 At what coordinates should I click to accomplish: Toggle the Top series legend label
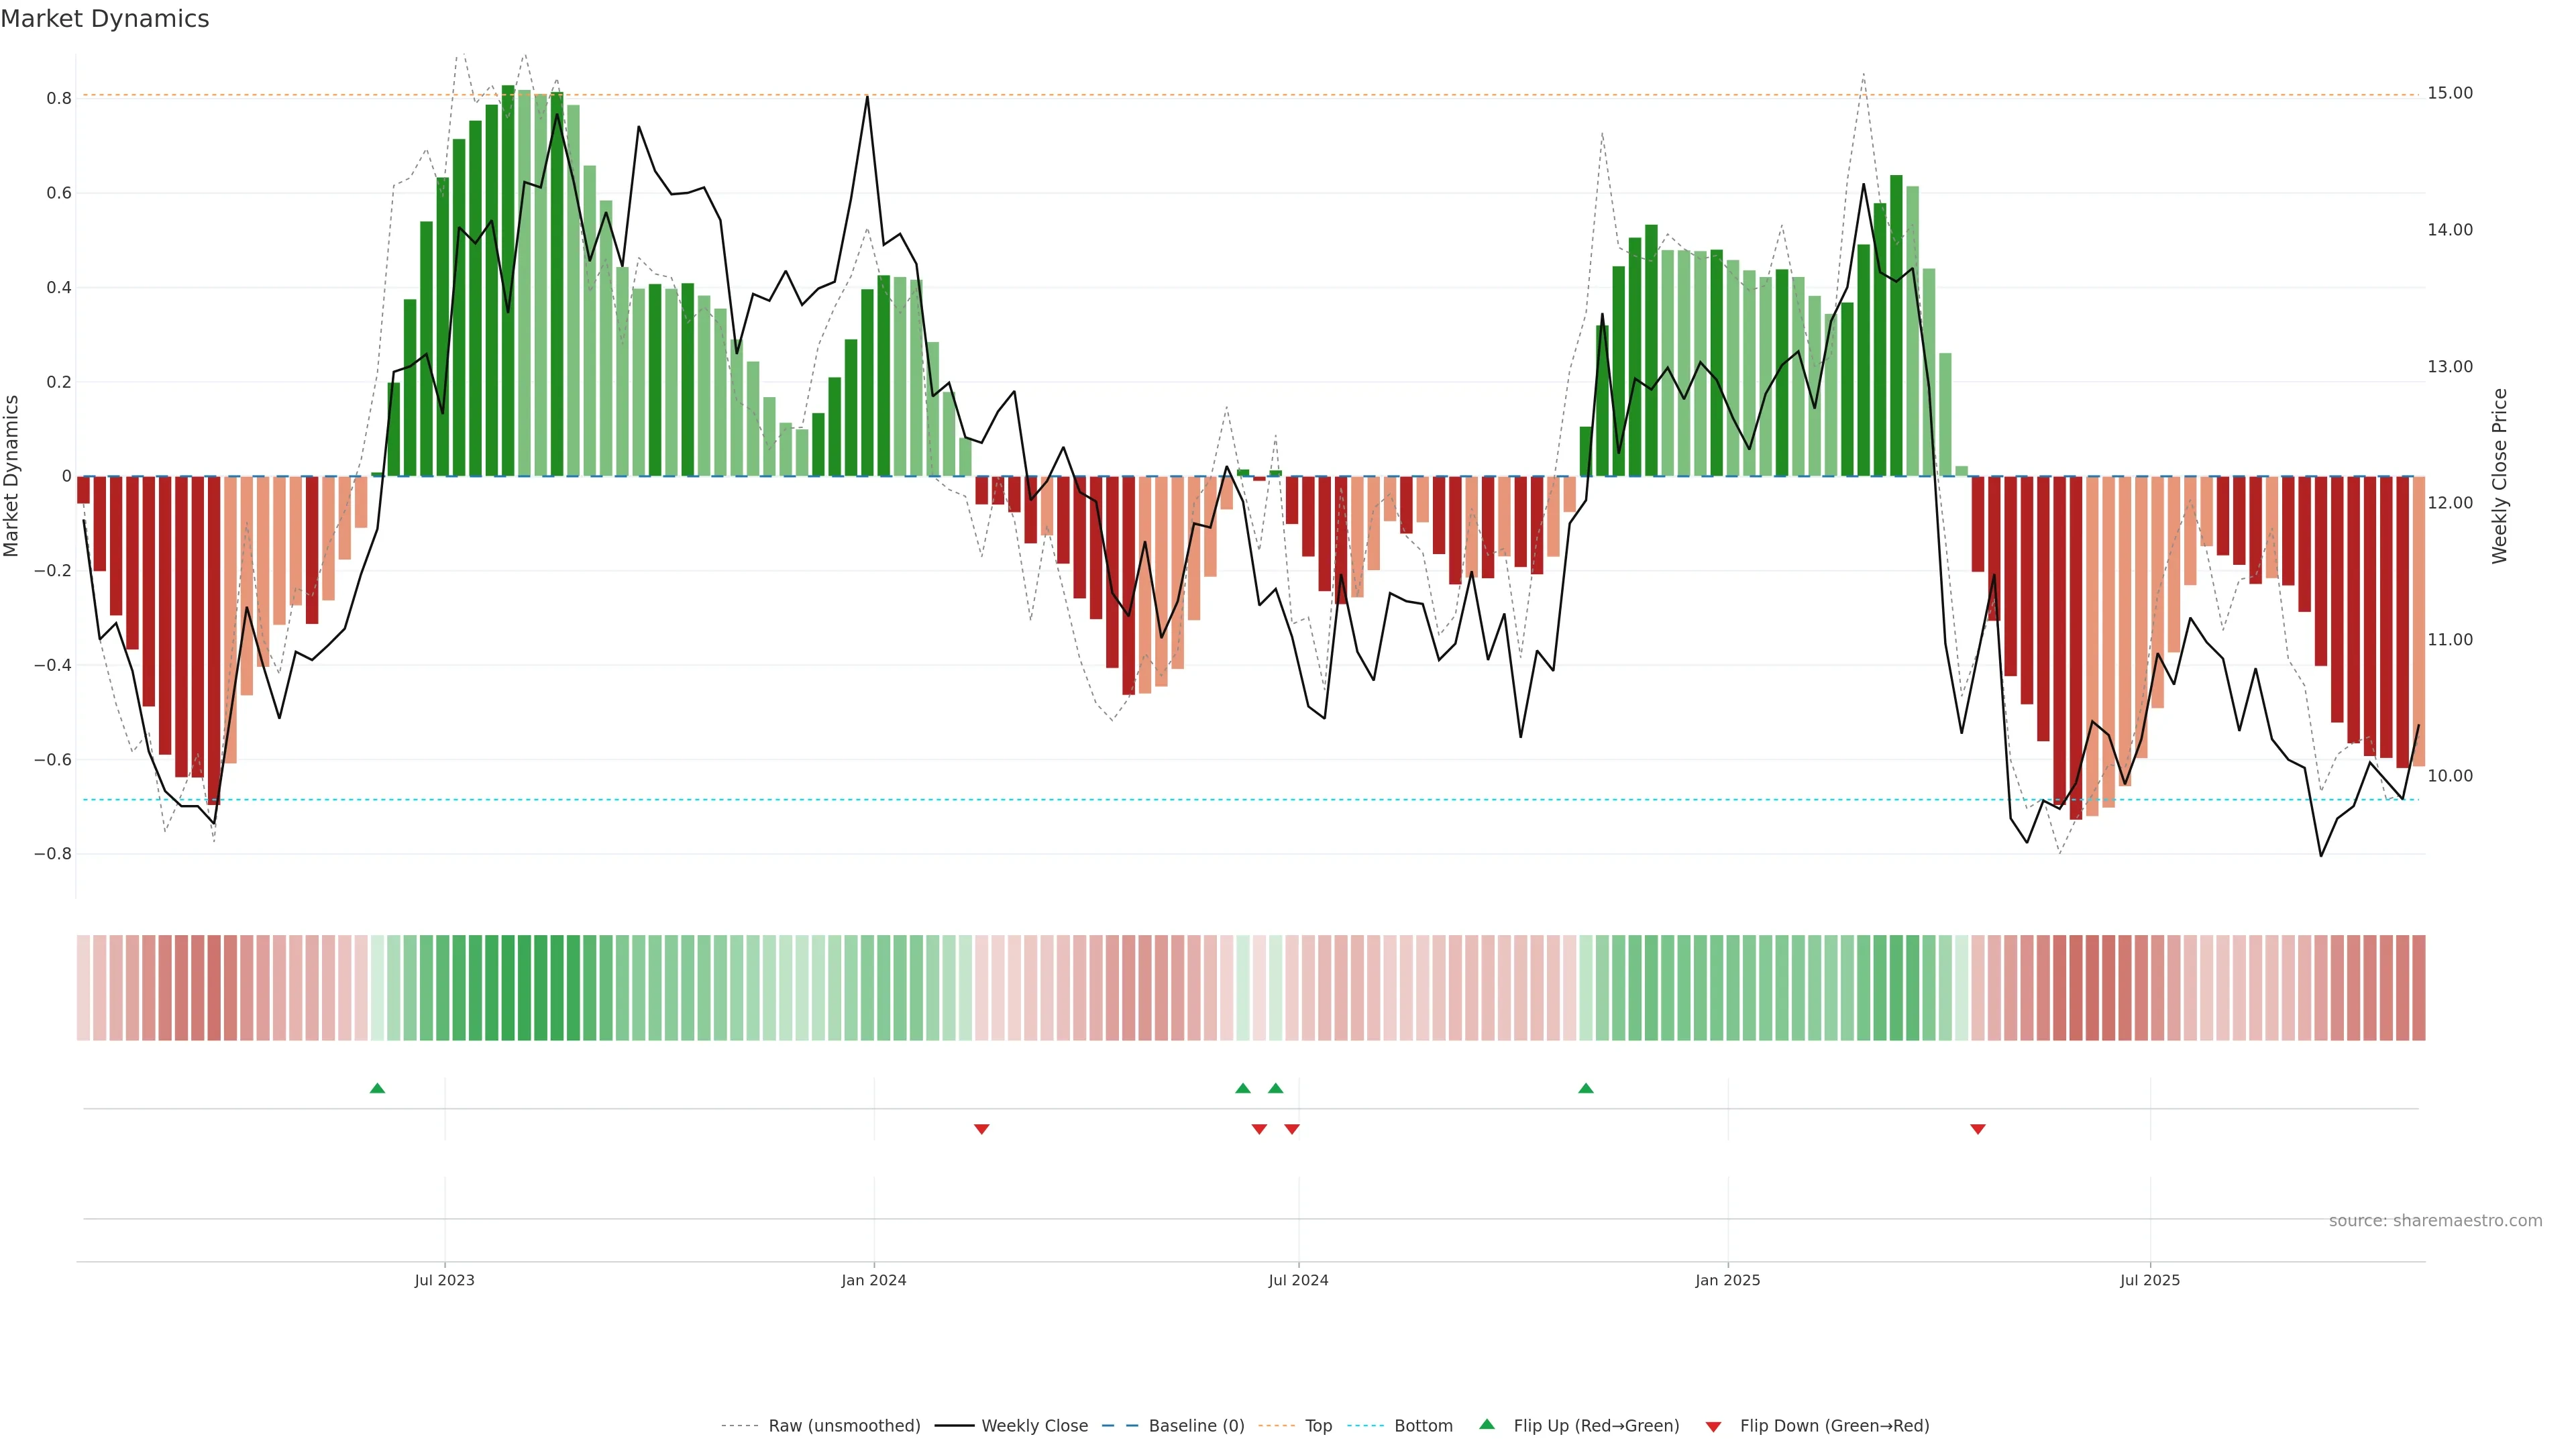pos(1318,1426)
